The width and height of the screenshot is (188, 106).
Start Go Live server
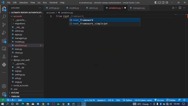(159, 100)
